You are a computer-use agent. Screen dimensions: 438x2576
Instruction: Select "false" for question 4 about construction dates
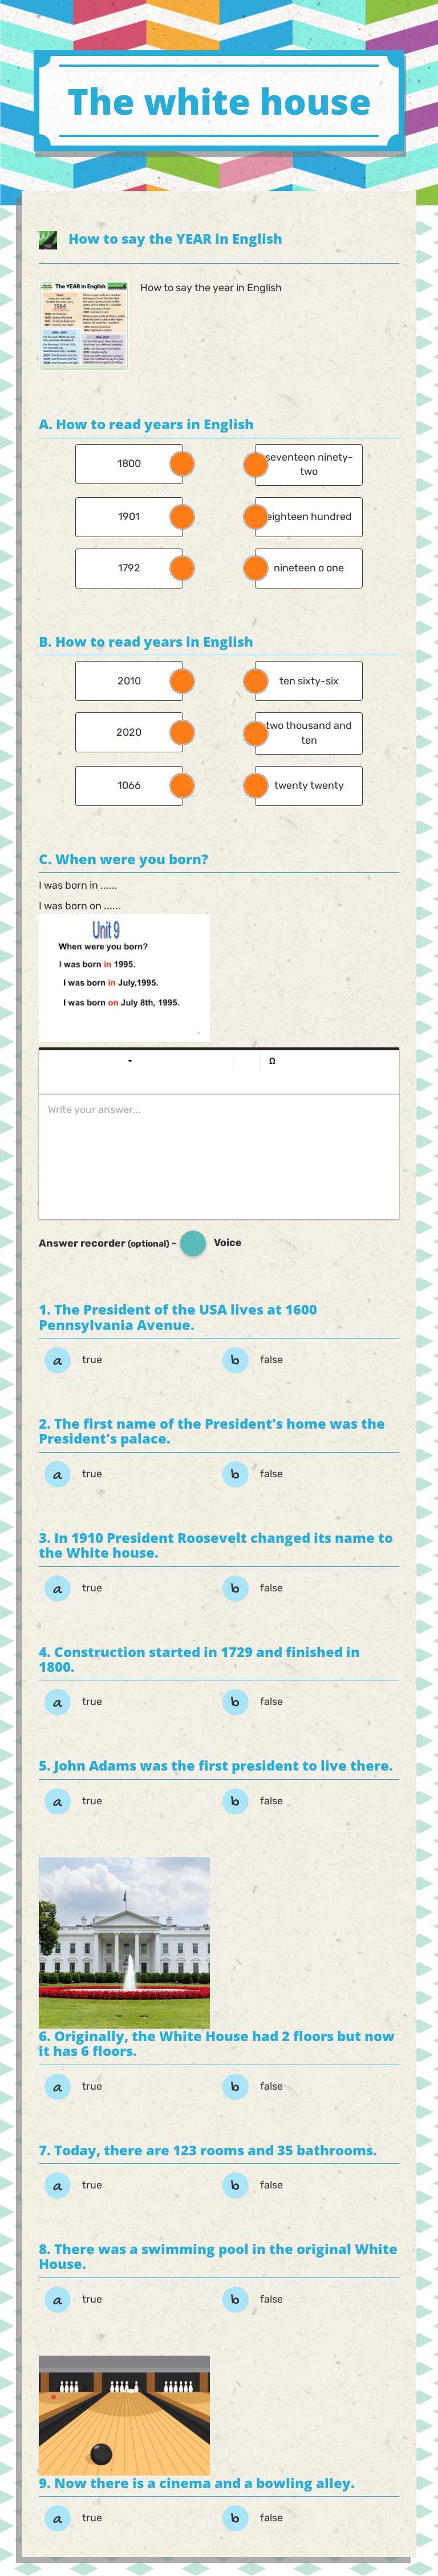(234, 1702)
